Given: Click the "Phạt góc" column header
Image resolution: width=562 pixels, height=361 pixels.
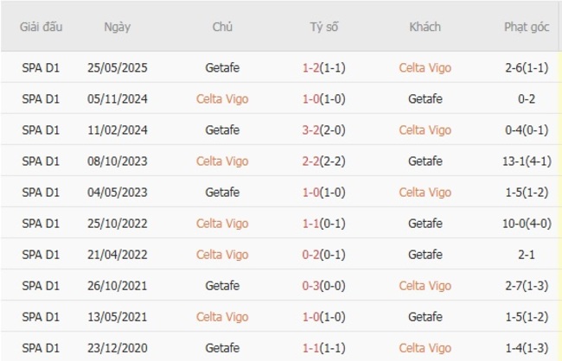Looking at the screenshot, I should [527, 27].
